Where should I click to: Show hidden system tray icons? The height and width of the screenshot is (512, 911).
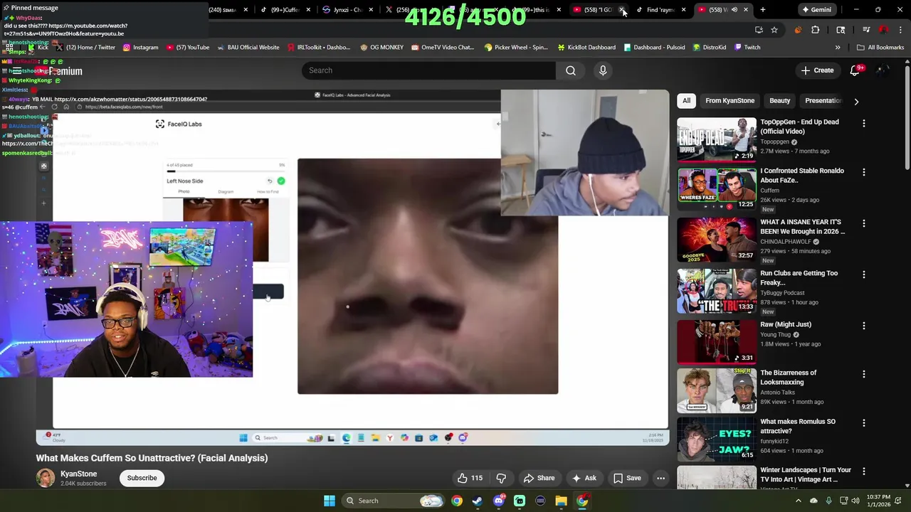pyautogui.click(x=798, y=501)
